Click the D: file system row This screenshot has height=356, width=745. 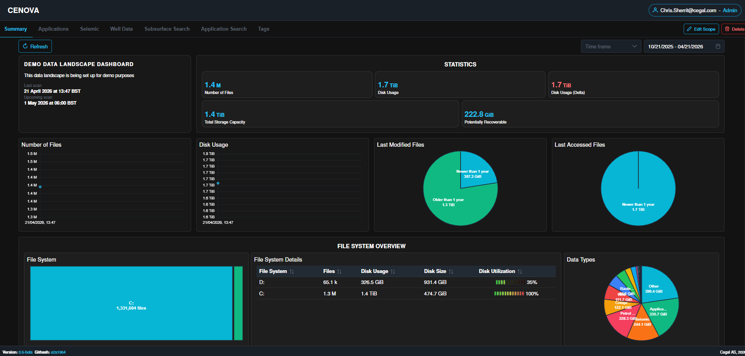406,282
